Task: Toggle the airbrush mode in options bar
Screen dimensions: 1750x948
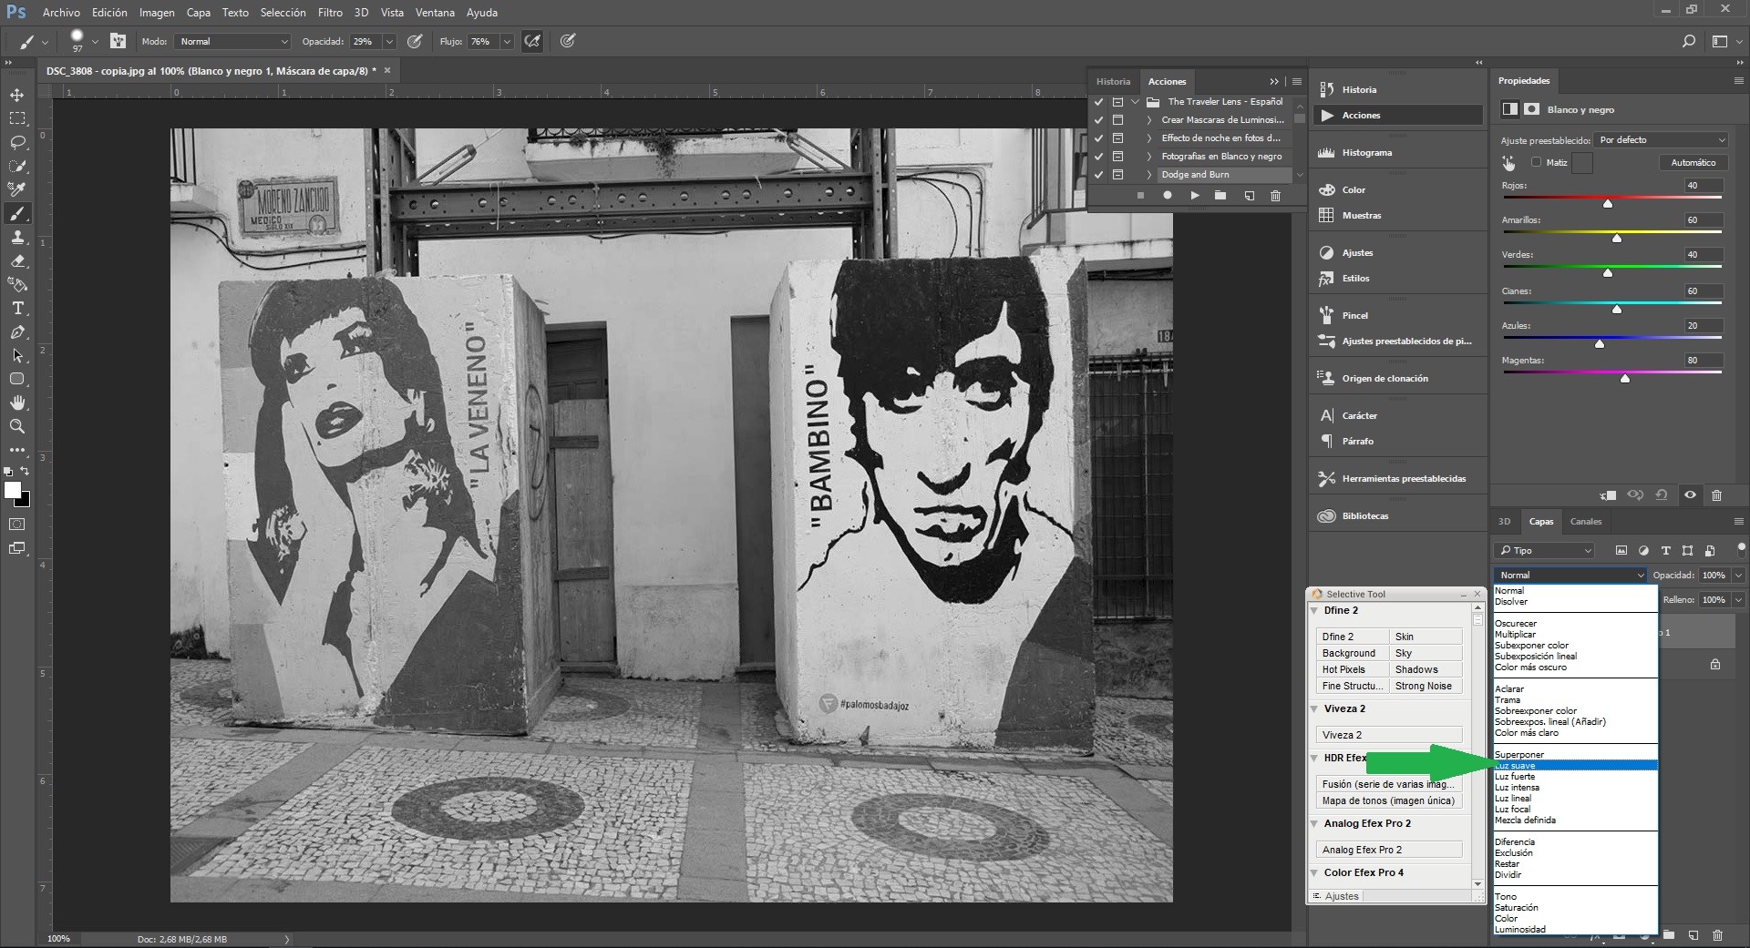Action: click(x=532, y=41)
